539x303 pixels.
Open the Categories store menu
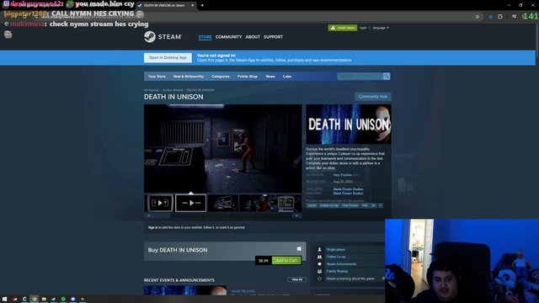tap(221, 77)
